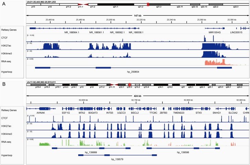Screen dimensions: 250x165
Task: Select the Hyperloop track name in panel B
Action: pyautogui.click(x=7, y=155)
